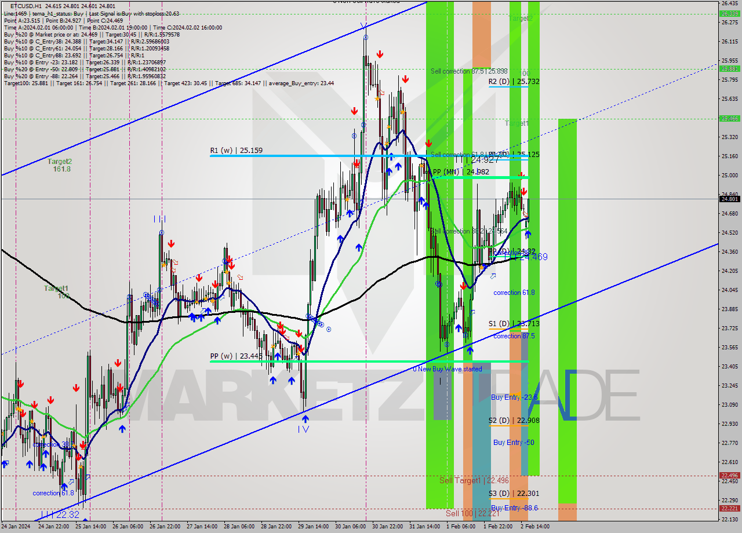Click the '0 New Buy Wave started' annotation
The width and height of the screenshot is (742, 533).
tap(448, 369)
